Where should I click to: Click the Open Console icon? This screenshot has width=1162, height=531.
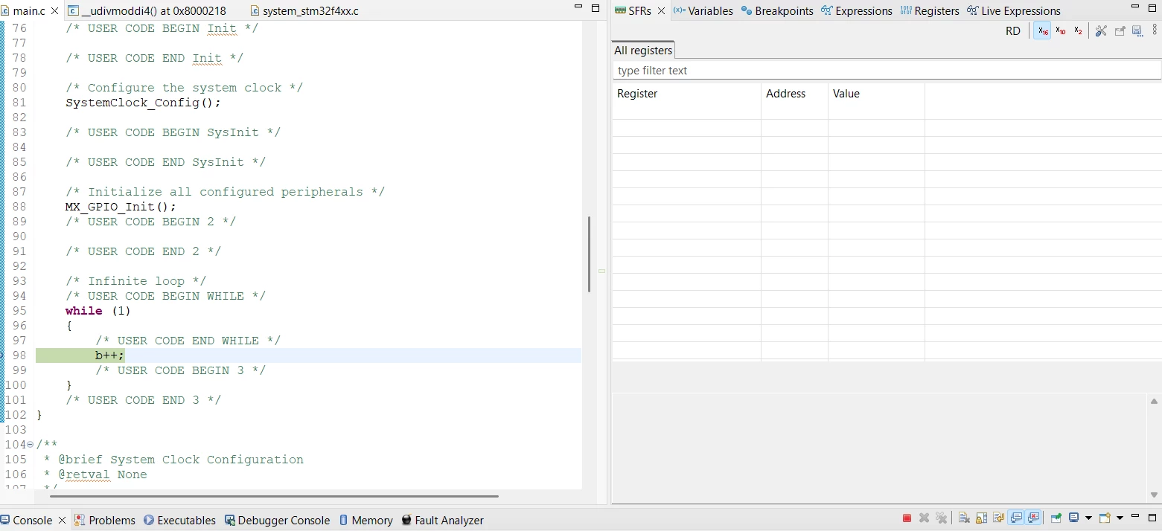pyautogui.click(x=1105, y=518)
